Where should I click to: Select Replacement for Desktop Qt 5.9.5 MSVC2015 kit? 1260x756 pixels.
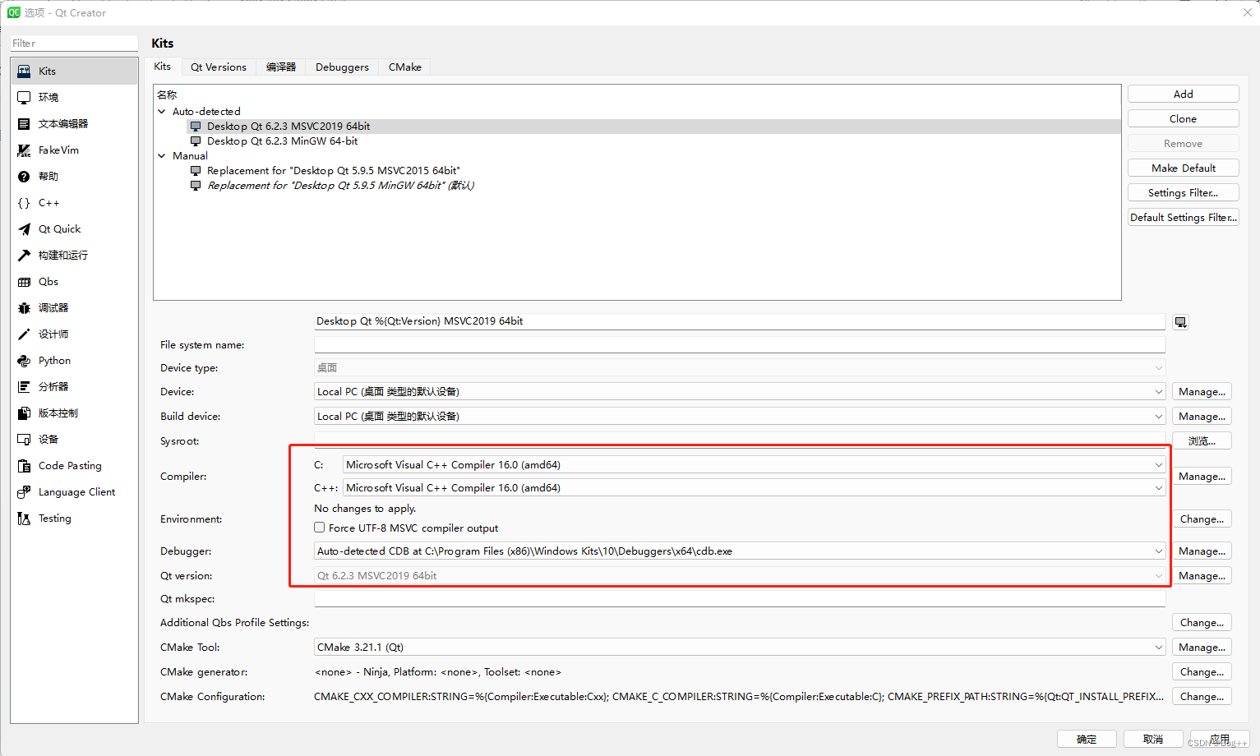click(653, 170)
